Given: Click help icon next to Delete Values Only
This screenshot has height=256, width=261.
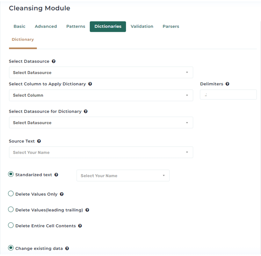Looking at the screenshot, I should [62, 194].
